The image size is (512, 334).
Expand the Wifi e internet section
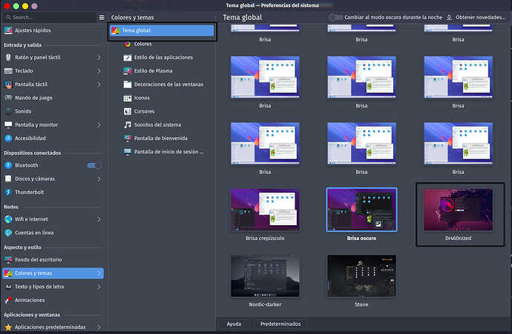tap(99, 219)
